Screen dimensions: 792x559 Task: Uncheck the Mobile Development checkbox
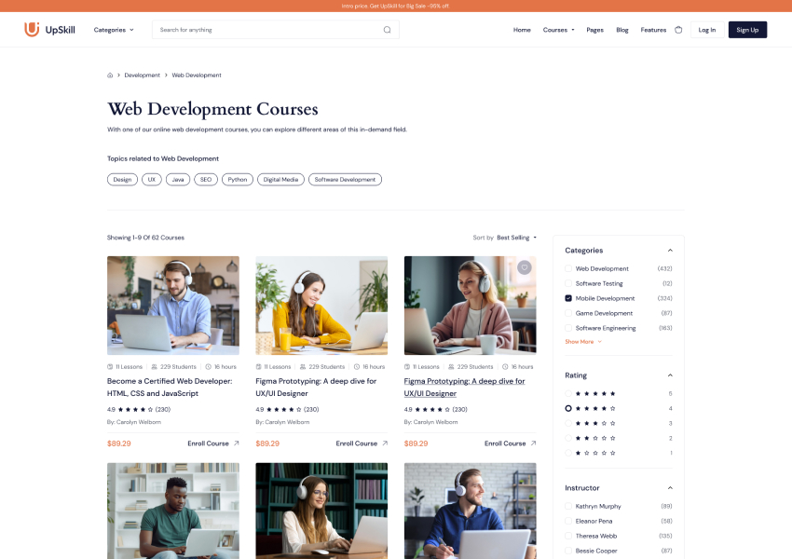click(568, 298)
